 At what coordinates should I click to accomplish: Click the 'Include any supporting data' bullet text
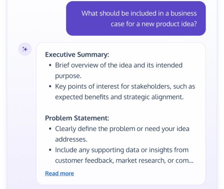coord(124,155)
